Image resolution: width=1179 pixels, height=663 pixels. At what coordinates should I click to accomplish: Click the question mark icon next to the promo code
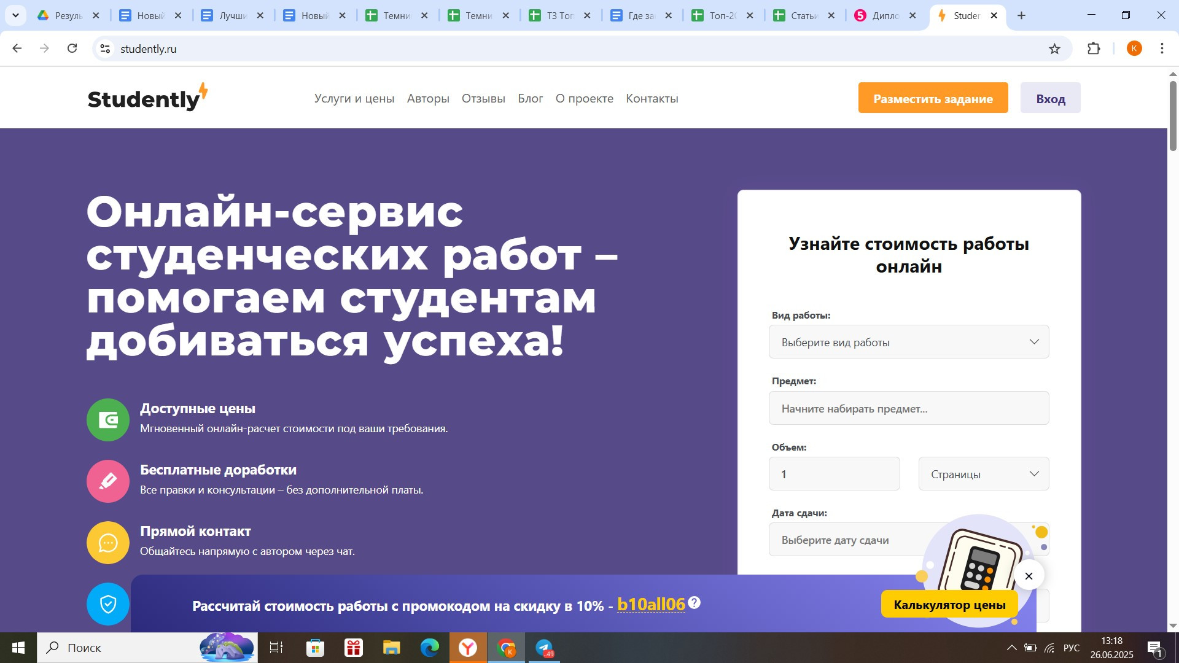click(695, 603)
